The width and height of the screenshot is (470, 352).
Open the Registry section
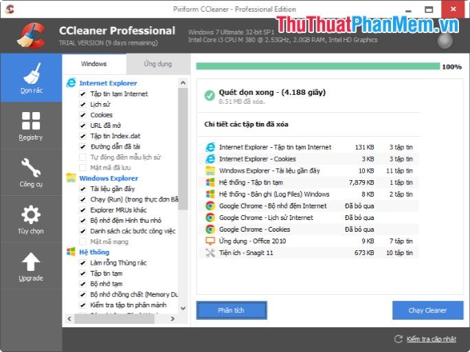pos(31,126)
